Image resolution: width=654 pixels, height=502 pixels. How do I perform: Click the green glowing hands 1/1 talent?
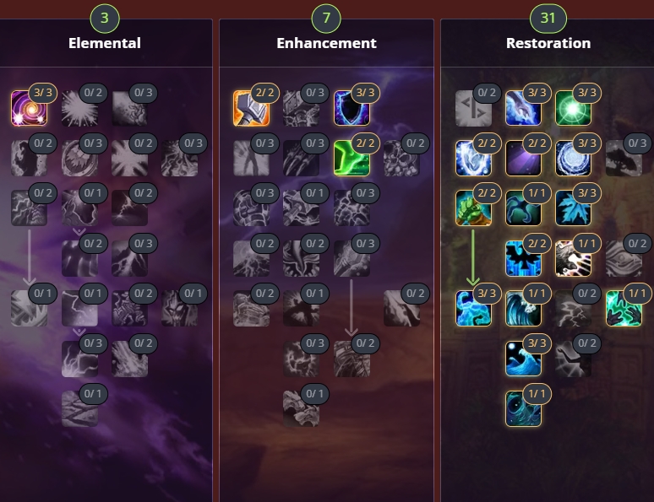coord(624,308)
